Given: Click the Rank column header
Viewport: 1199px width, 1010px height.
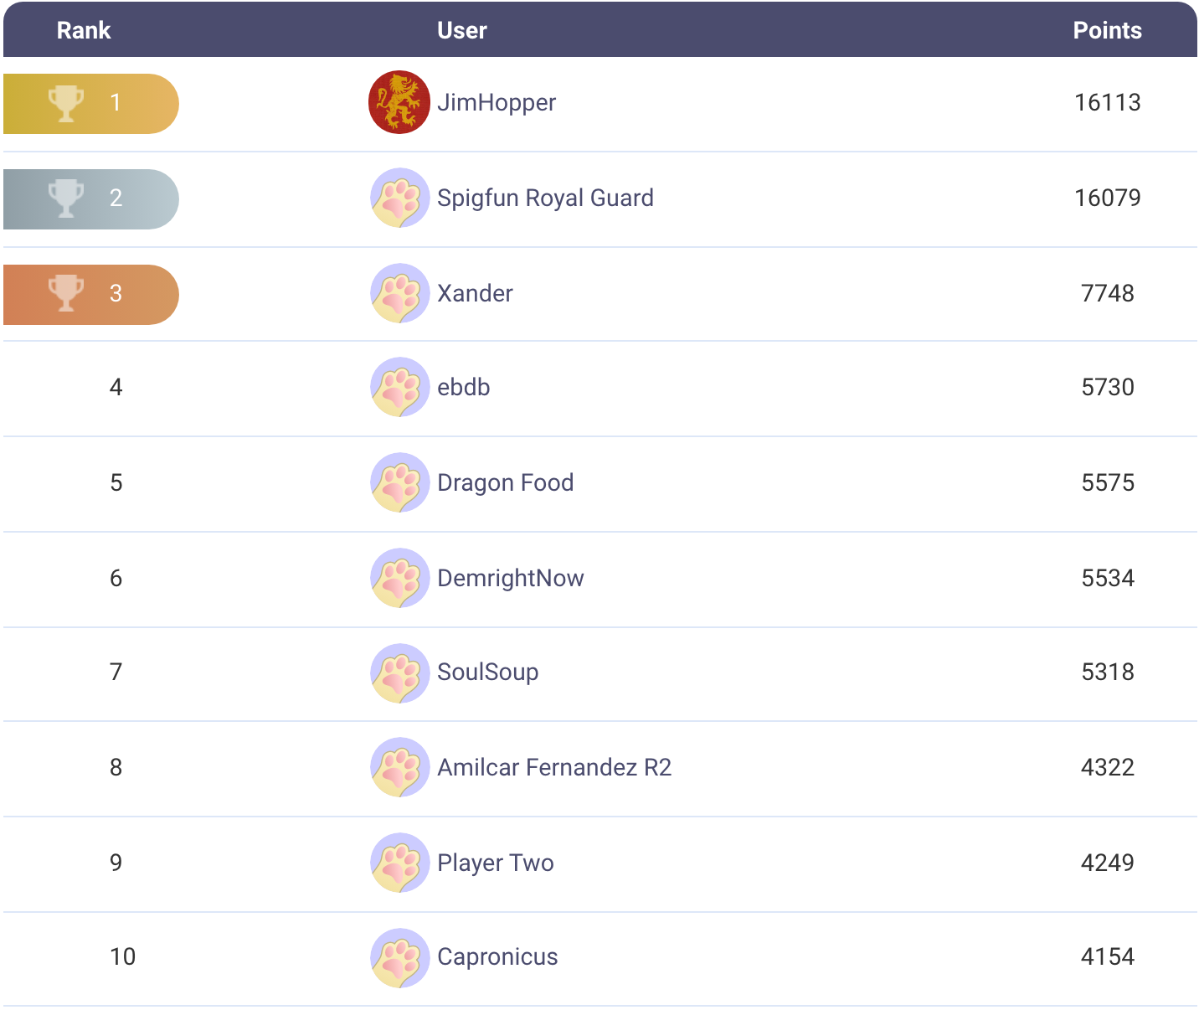Looking at the screenshot, I should point(84,30).
